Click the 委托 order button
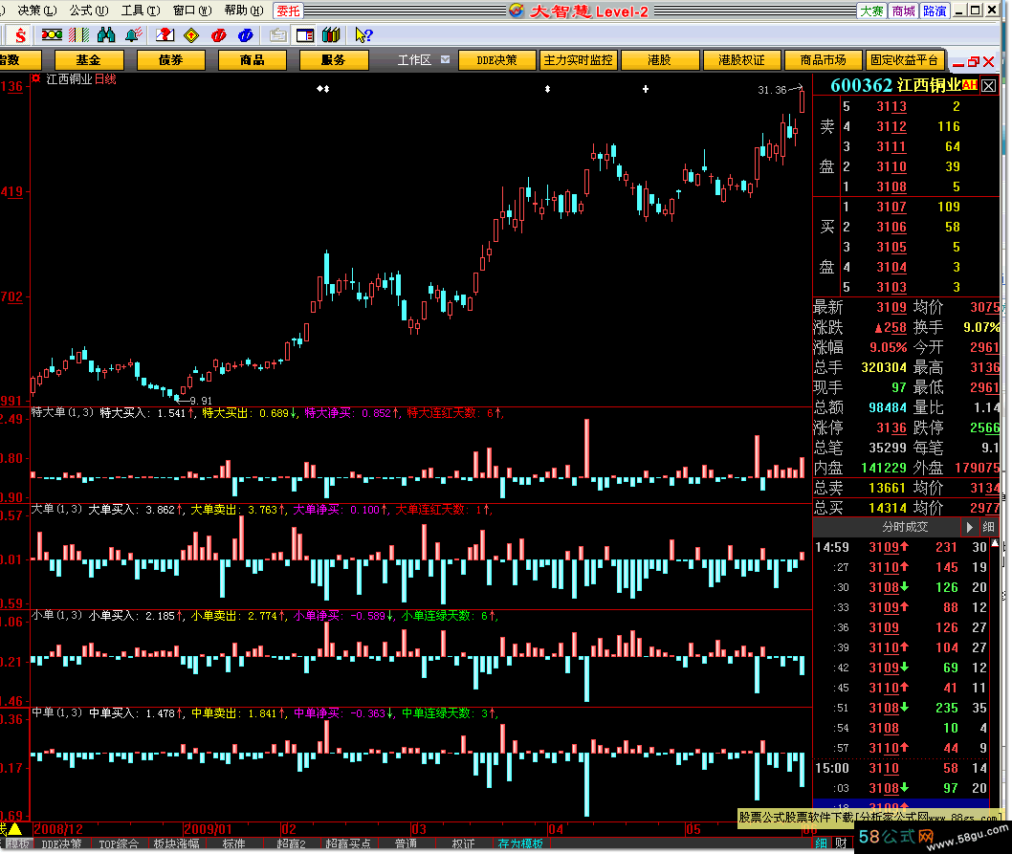This screenshot has width=1012, height=854. pyautogui.click(x=288, y=11)
